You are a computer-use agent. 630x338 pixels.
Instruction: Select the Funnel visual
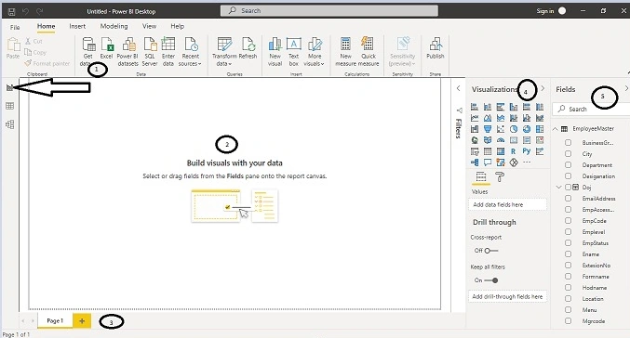pos(488,129)
